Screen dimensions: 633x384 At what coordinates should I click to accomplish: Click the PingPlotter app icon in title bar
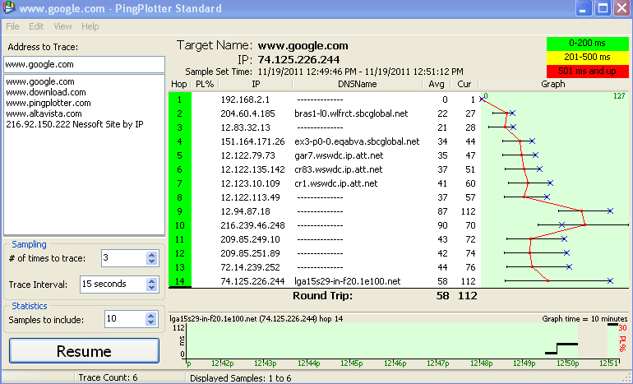pos(8,7)
